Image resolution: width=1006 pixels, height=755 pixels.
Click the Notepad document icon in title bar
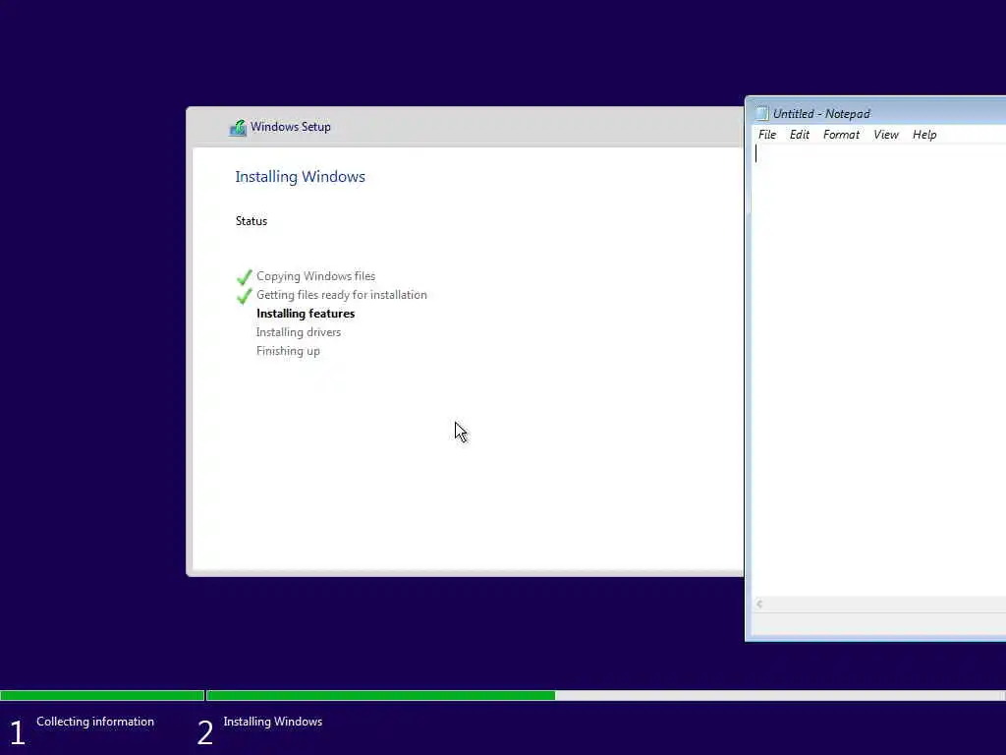coord(761,114)
